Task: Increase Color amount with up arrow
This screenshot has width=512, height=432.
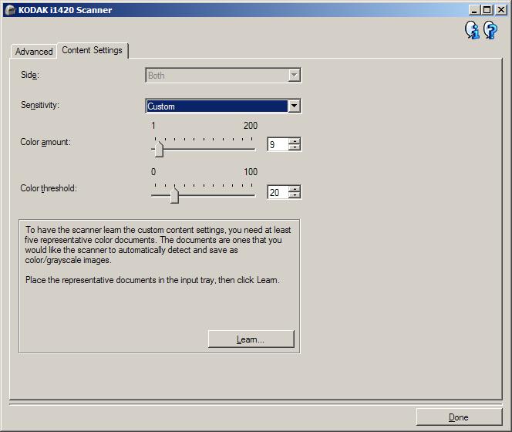Action: click(295, 141)
